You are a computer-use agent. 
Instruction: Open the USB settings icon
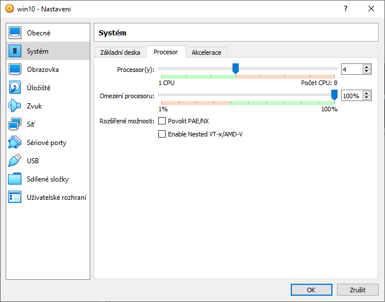click(x=15, y=161)
